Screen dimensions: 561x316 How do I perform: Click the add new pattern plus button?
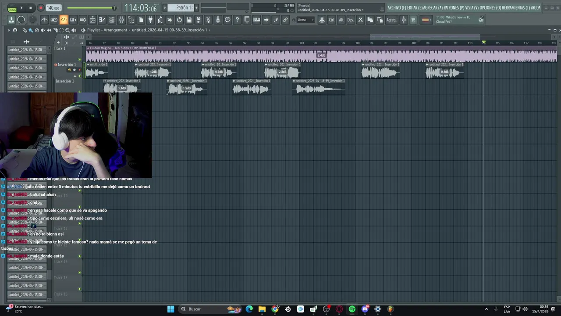pos(196,7)
